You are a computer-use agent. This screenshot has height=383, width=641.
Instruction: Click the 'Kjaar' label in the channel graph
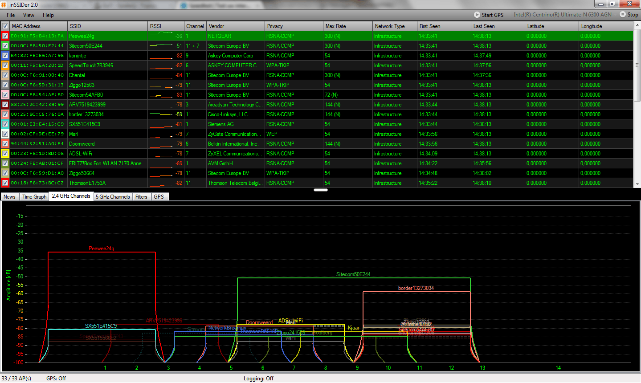pos(354,328)
